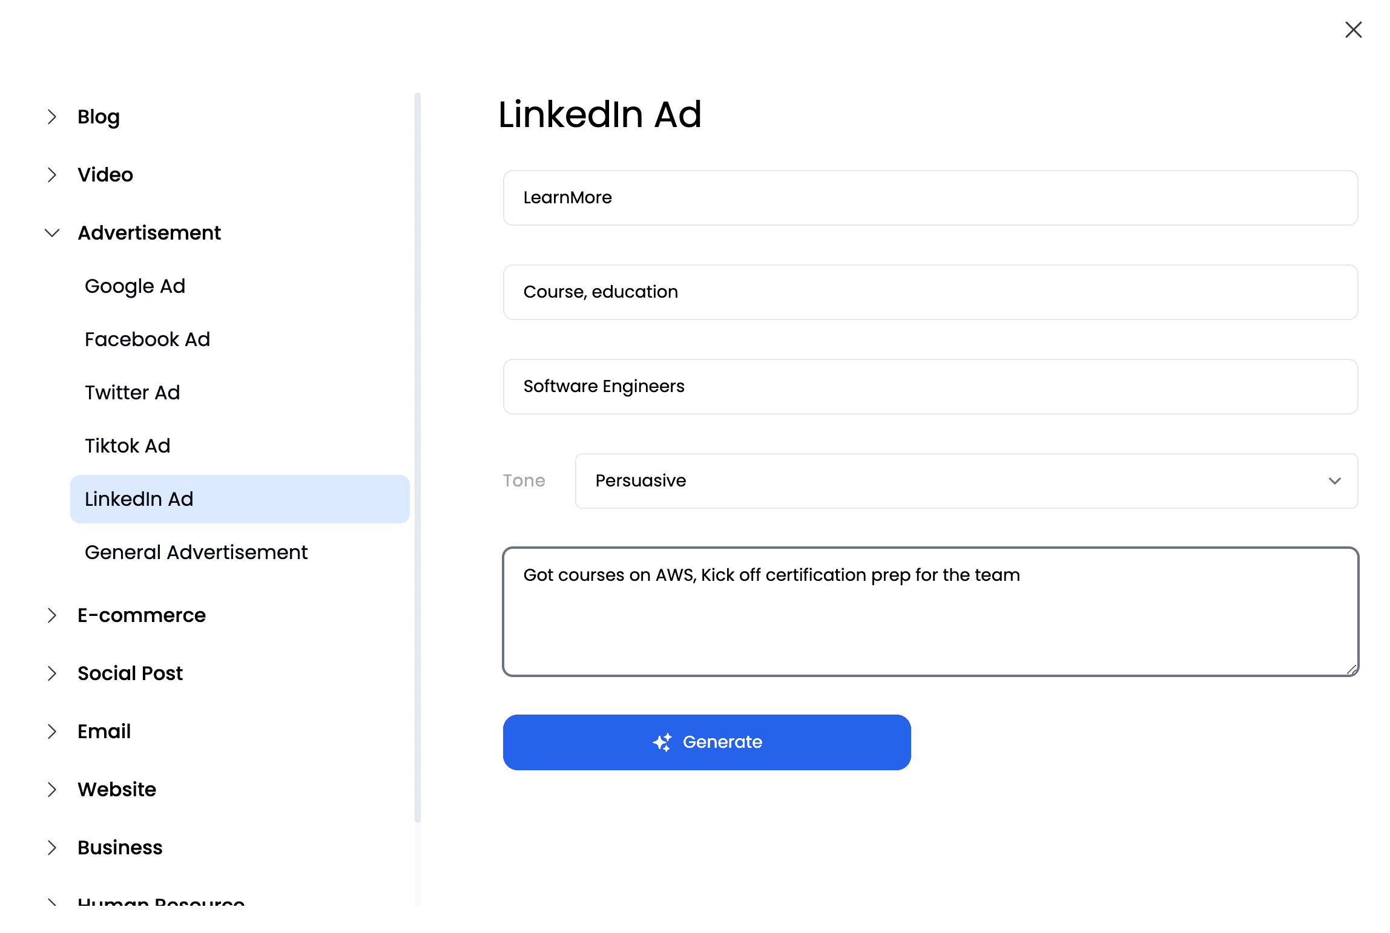The height and width of the screenshot is (933, 1390).
Task: Click the Generate button
Action: (707, 742)
